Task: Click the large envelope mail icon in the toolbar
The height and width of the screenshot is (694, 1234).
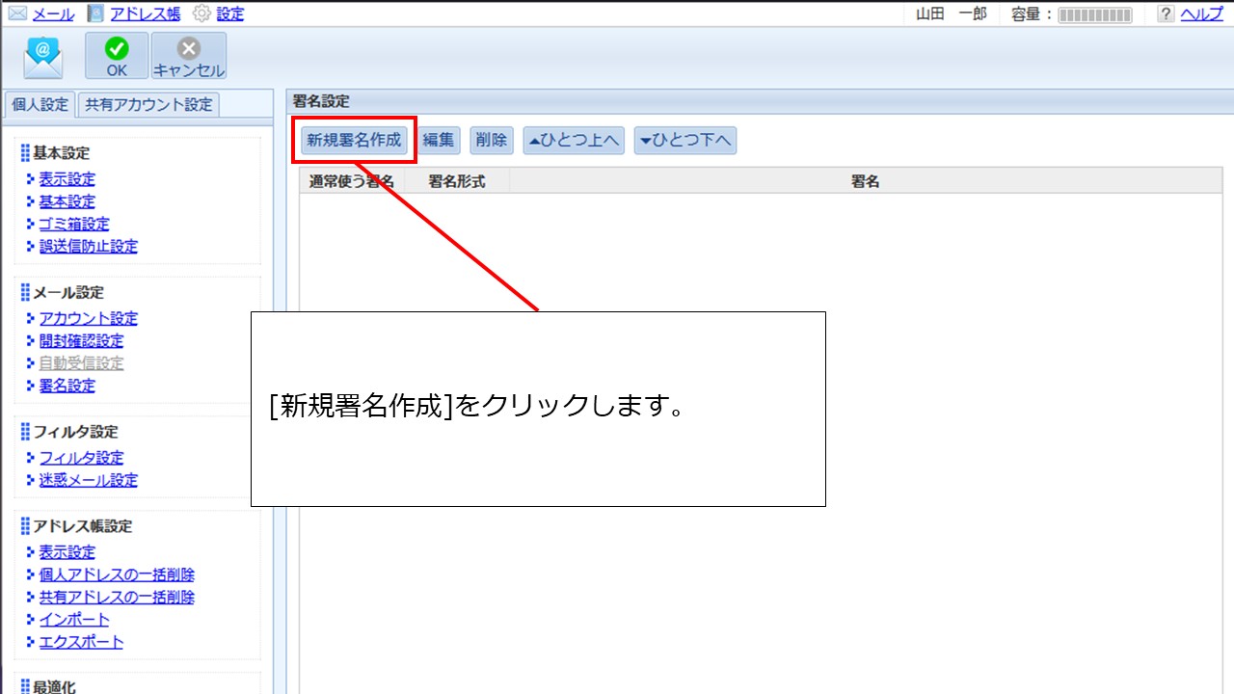Action: (43, 58)
